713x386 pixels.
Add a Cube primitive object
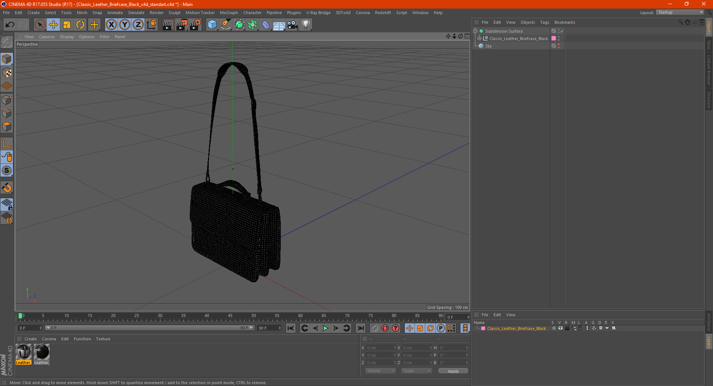tap(212, 25)
